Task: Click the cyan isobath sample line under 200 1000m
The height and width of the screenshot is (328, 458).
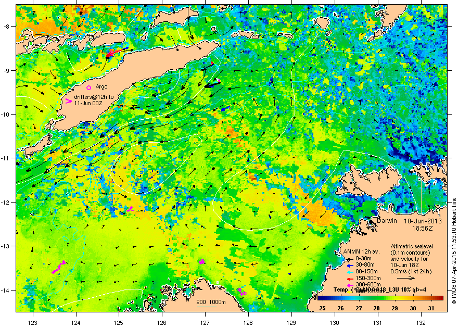Action: pos(206,307)
